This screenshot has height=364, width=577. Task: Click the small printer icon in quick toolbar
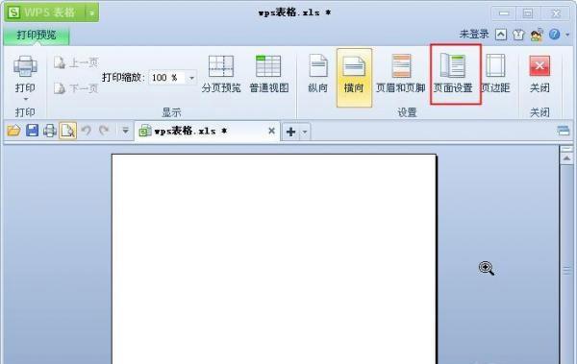[x=50, y=131]
